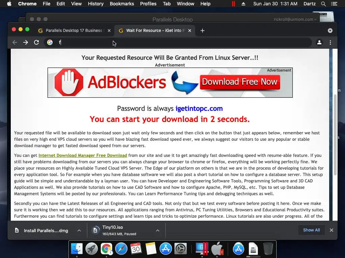The height and width of the screenshot is (258, 345).
Task: Open the Window menu
Action: pos(186,4)
